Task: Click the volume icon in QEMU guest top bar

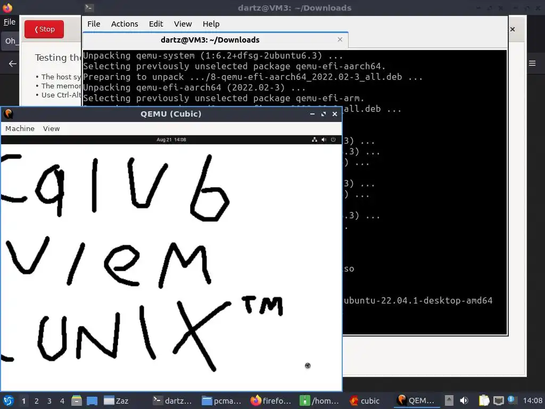Action: tap(324, 140)
